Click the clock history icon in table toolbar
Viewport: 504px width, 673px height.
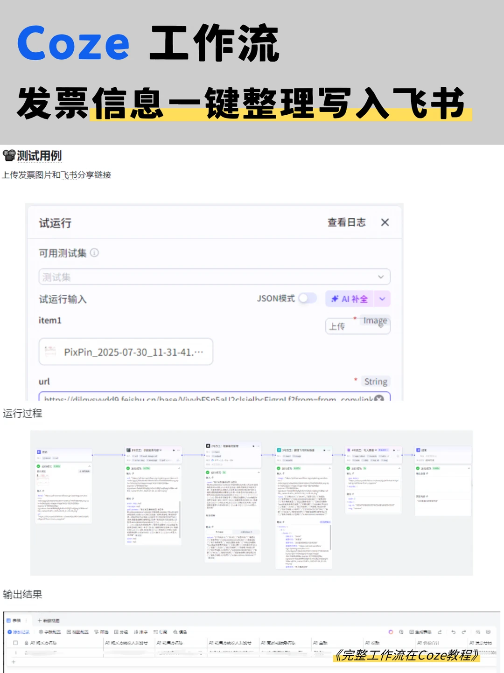[x=401, y=632]
